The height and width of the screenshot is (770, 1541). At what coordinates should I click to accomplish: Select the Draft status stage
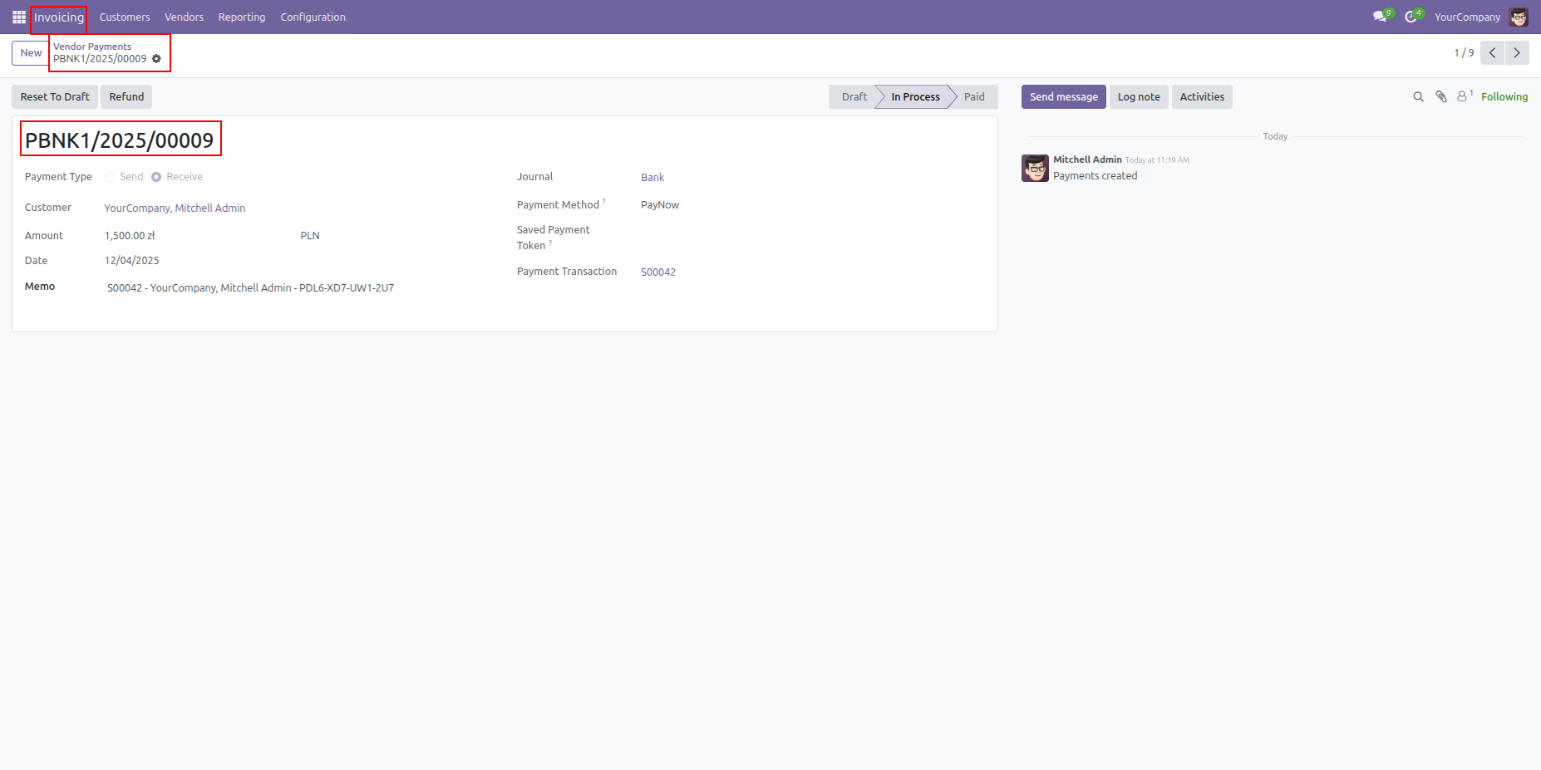(854, 97)
